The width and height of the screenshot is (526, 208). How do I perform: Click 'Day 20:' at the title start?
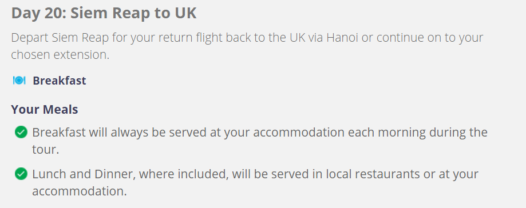tap(39, 13)
